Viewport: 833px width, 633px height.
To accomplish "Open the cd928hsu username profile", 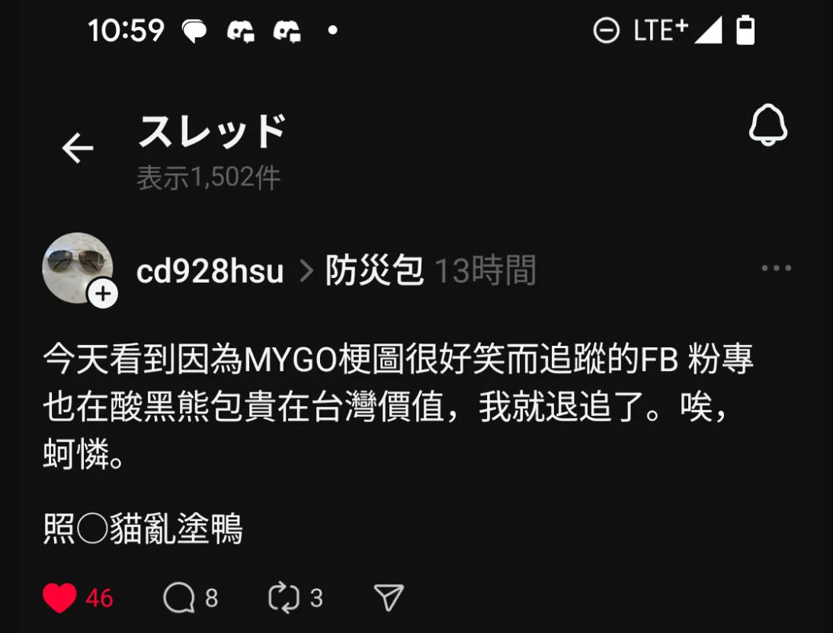I will (210, 271).
